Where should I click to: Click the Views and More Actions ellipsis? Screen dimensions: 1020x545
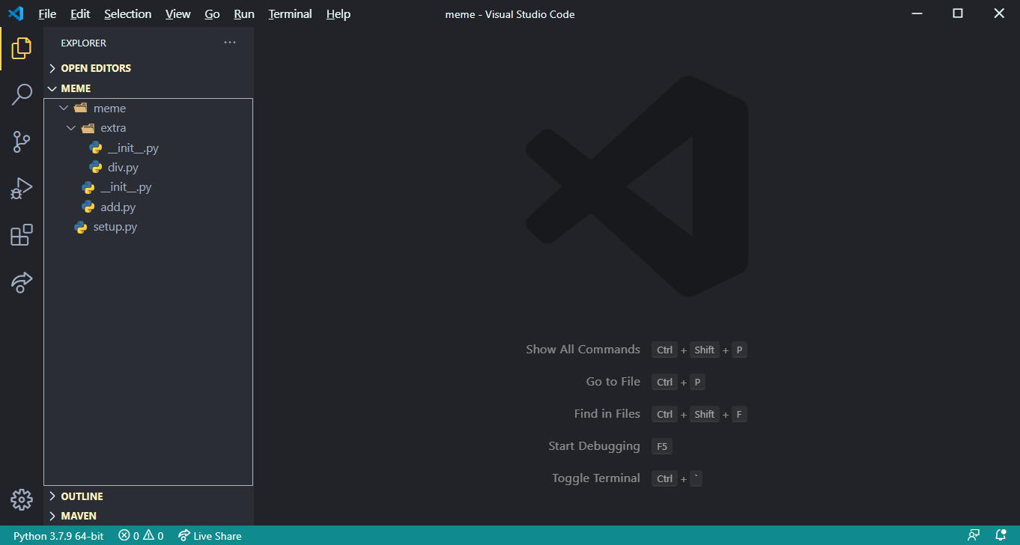229,42
